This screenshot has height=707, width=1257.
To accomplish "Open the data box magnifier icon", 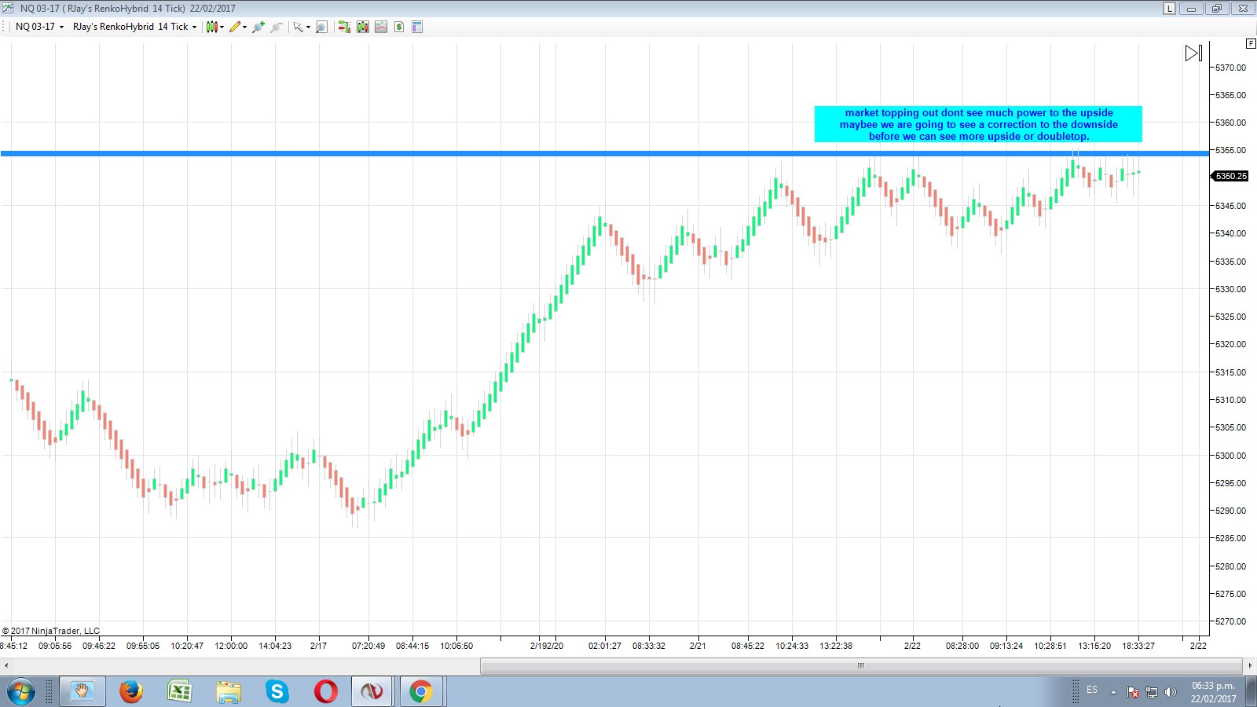I will pos(321,27).
